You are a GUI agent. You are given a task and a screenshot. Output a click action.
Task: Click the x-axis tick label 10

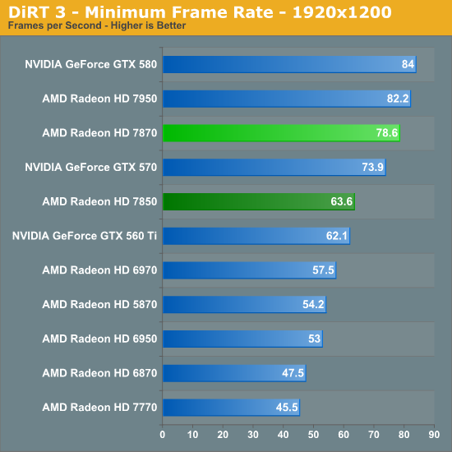click(192, 435)
